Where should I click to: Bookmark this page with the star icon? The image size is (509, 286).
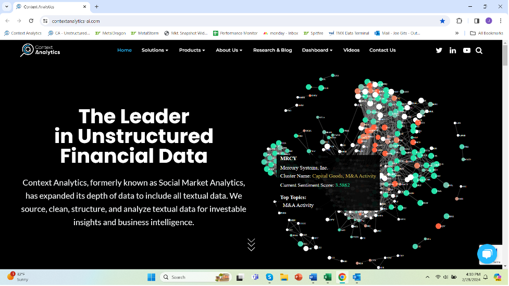(442, 21)
